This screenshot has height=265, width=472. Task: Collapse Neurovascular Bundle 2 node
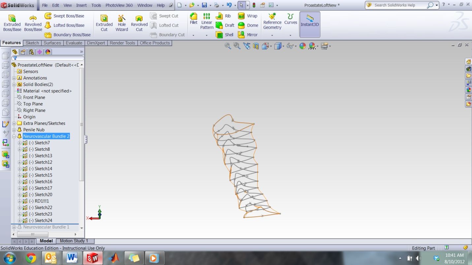[14, 136]
